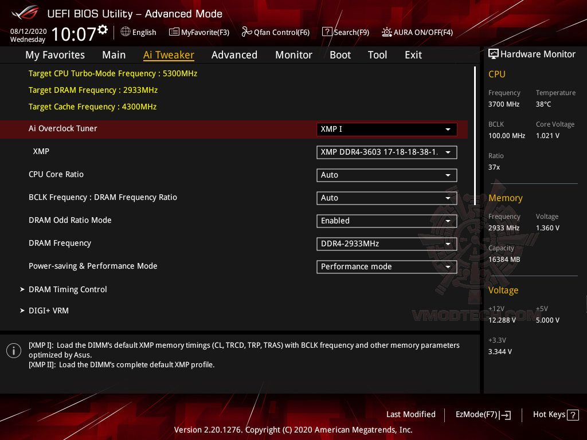587x440 pixels.
Task: Click the 10:07 clock display
Action: (74, 34)
